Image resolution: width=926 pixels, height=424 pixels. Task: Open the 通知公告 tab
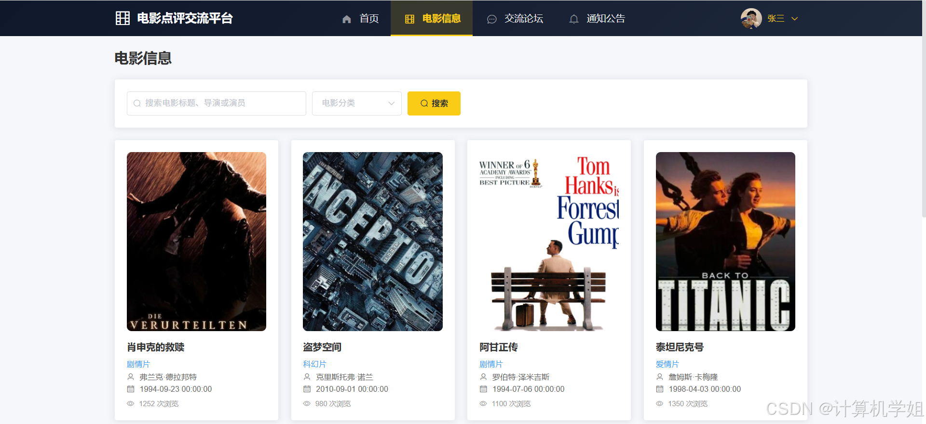pos(597,18)
